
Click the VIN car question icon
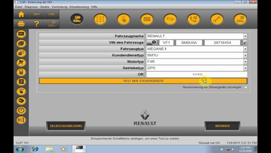click(x=151, y=43)
